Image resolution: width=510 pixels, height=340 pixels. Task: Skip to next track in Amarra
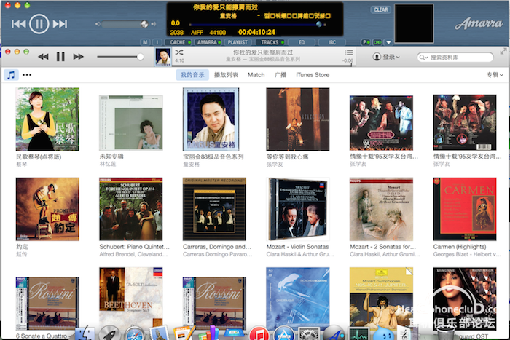tap(60, 24)
